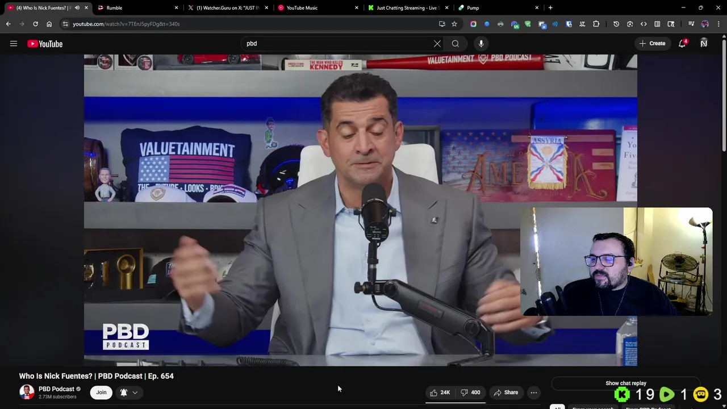727x409 pixels.
Task: Open the YouTube hamburger guide menu
Action: pos(14,44)
